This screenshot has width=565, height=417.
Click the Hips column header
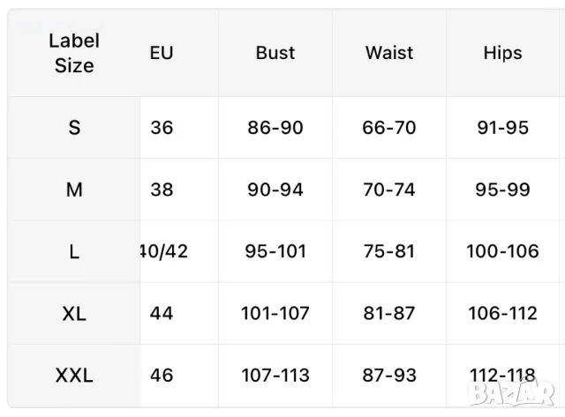(502, 53)
